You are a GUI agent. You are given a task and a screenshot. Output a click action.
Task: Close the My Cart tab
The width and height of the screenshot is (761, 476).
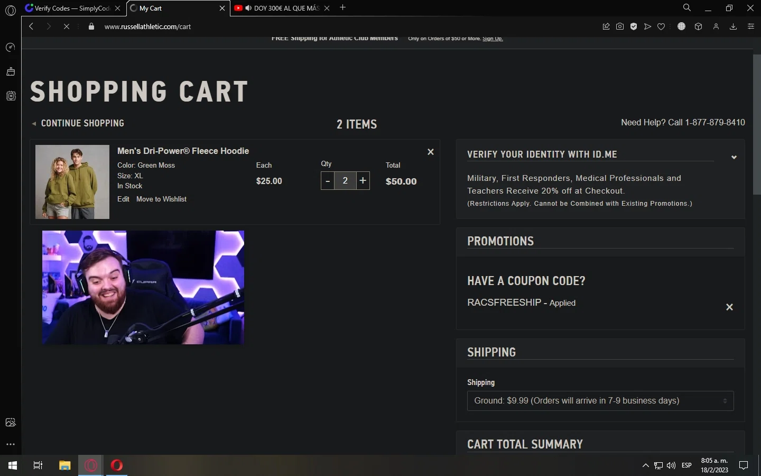[222, 8]
